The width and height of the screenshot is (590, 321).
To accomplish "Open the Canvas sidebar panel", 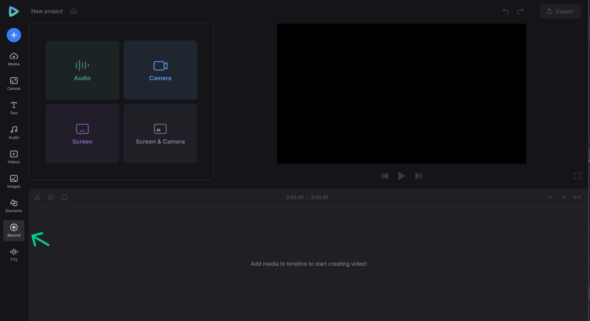I will [x=14, y=84].
